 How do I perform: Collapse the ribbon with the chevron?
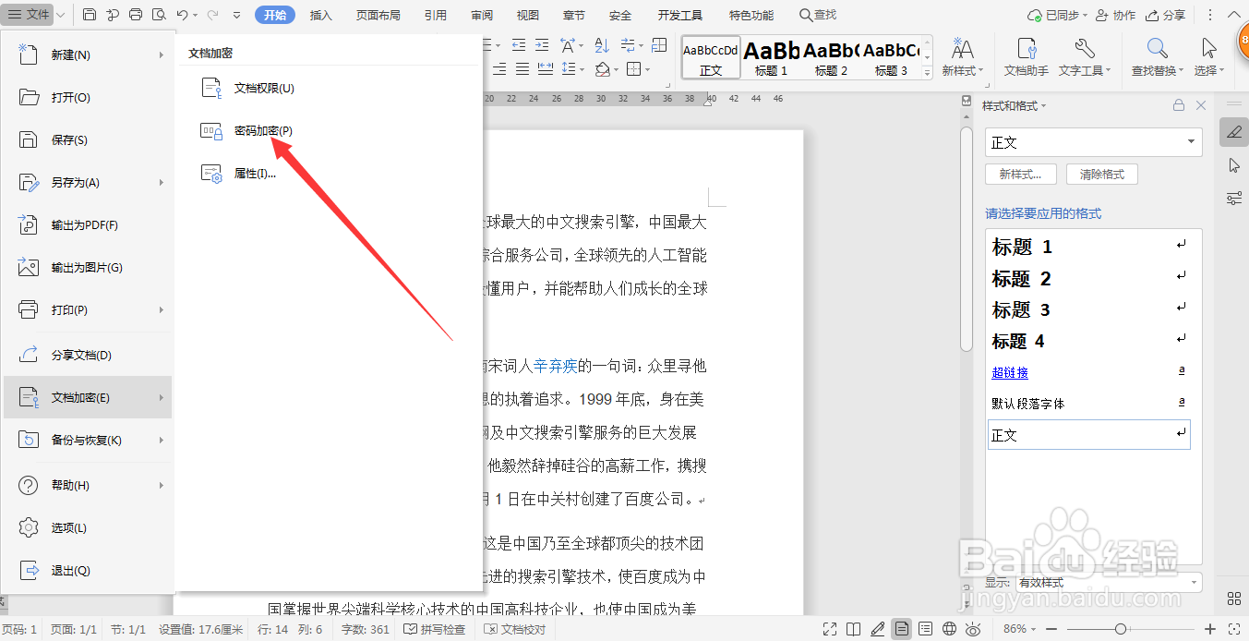coord(1236,15)
